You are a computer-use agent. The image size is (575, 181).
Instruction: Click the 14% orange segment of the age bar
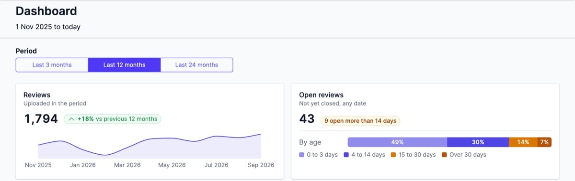(x=523, y=142)
